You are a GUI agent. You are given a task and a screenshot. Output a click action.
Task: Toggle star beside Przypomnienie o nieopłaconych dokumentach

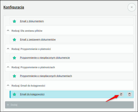tap(14, 76)
